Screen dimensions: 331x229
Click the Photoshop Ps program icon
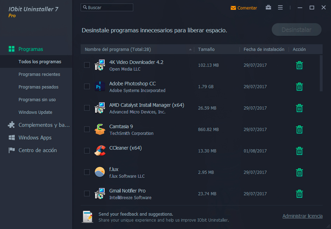(x=100, y=86)
